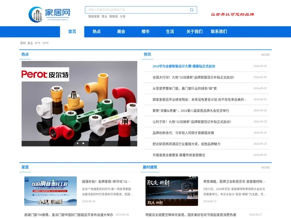Switch to the 生活 navigation tab
The width and height of the screenshot is (291, 218).
tap(170, 32)
